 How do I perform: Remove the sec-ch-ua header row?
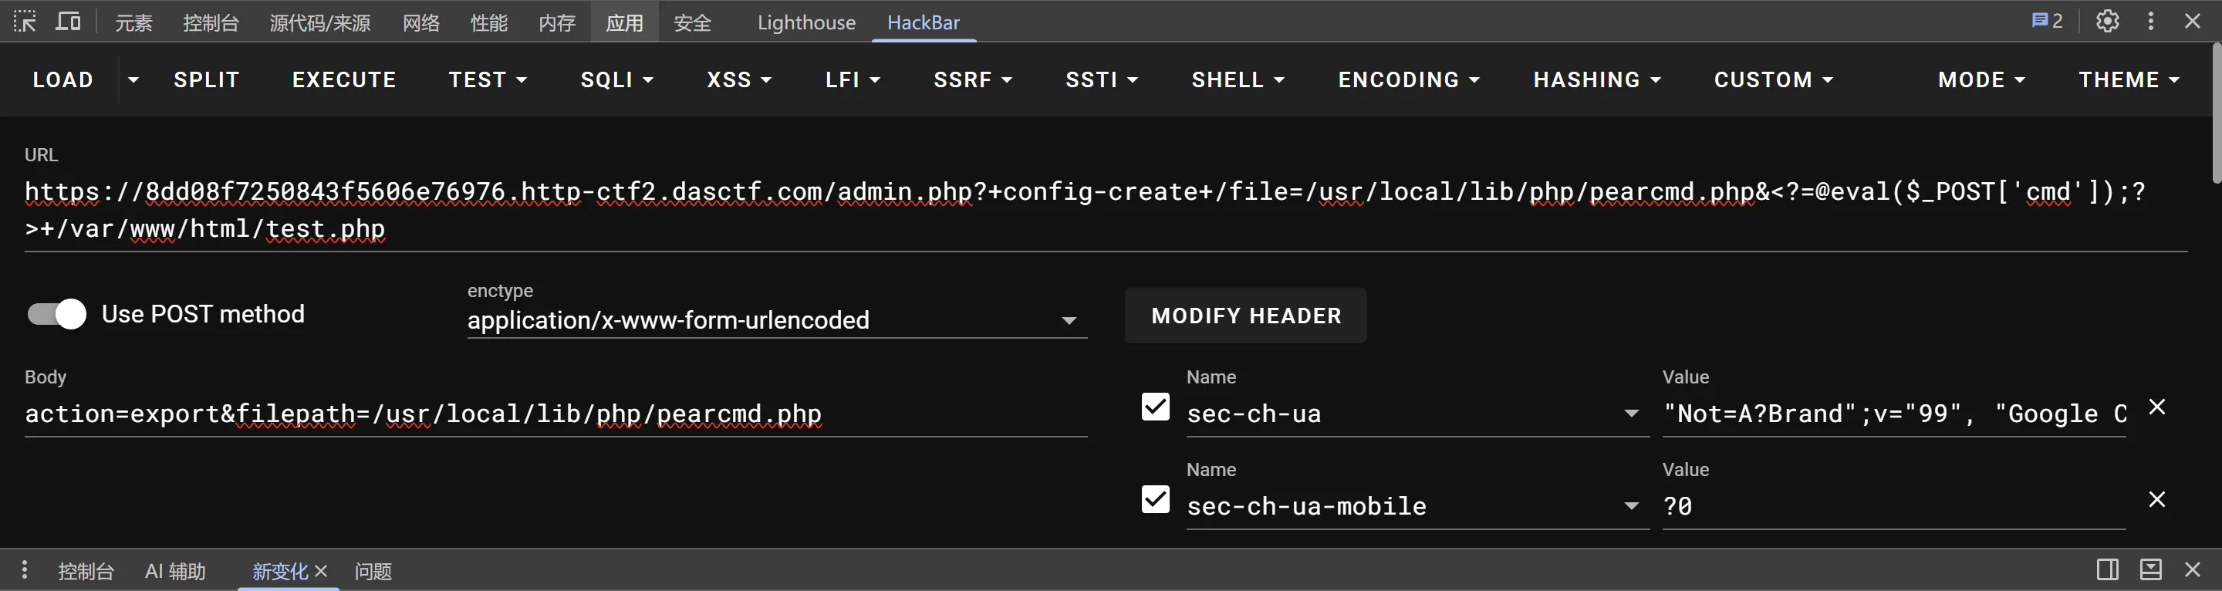coord(2156,407)
